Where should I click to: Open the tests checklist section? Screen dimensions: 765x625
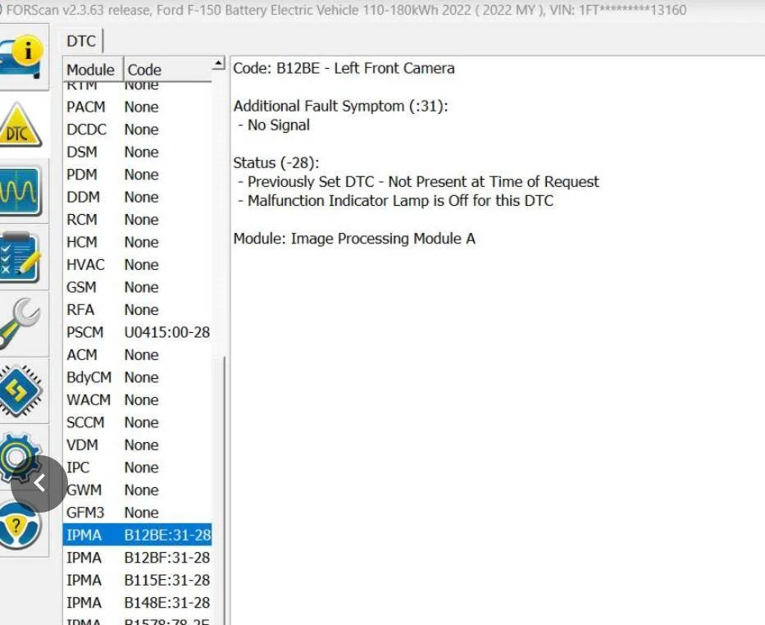[18, 258]
